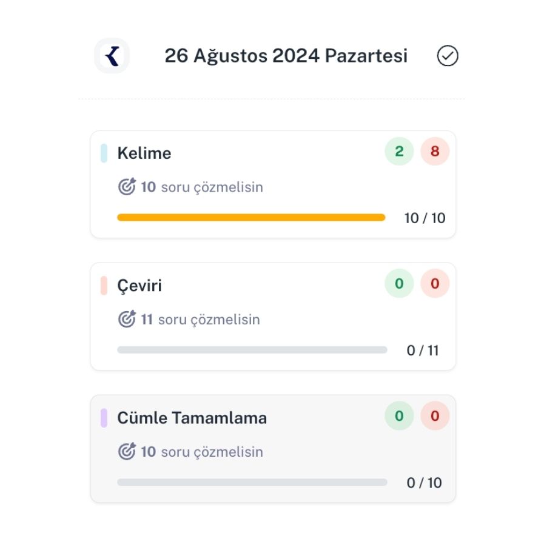Toggle the day completed checkmark circle

(448, 56)
